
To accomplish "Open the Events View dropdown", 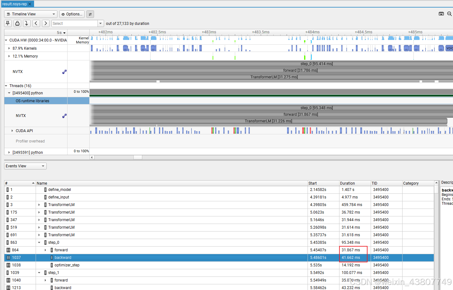I will pyautogui.click(x=25, y=166).
